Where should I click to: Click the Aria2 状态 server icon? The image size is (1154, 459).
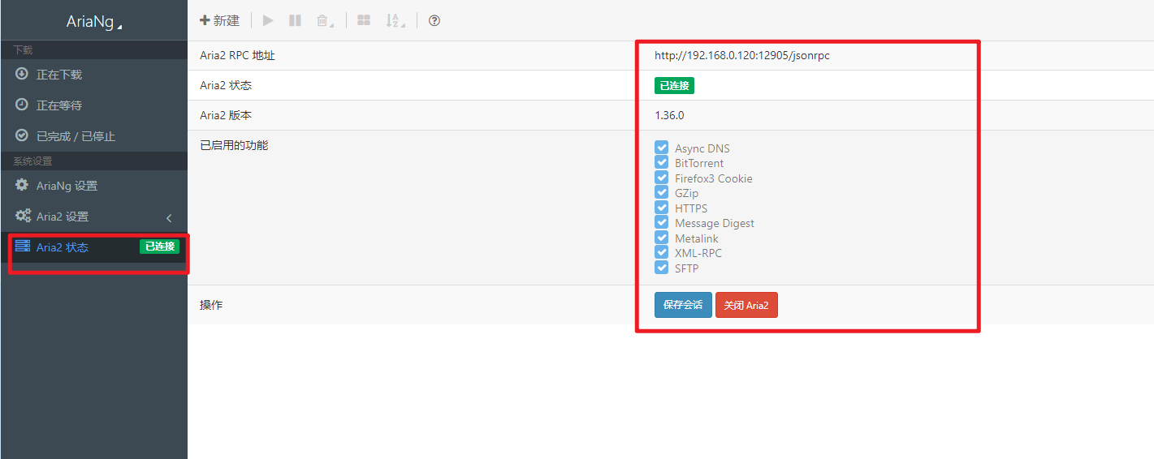click(23, 246)
